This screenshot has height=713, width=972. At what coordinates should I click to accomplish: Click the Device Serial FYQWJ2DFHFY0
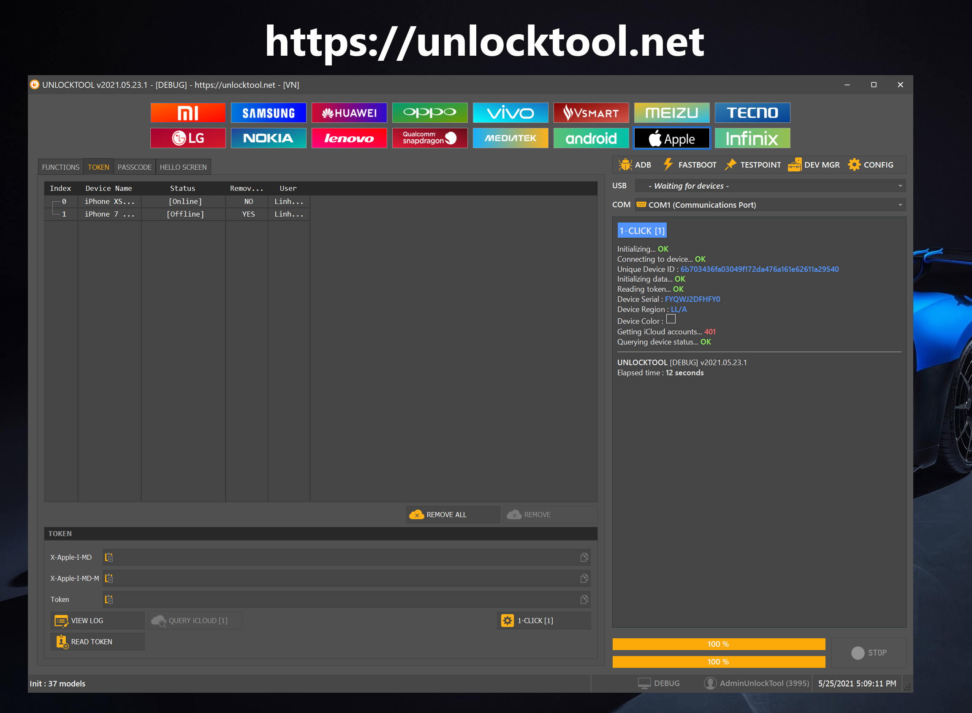pos(692,300)
